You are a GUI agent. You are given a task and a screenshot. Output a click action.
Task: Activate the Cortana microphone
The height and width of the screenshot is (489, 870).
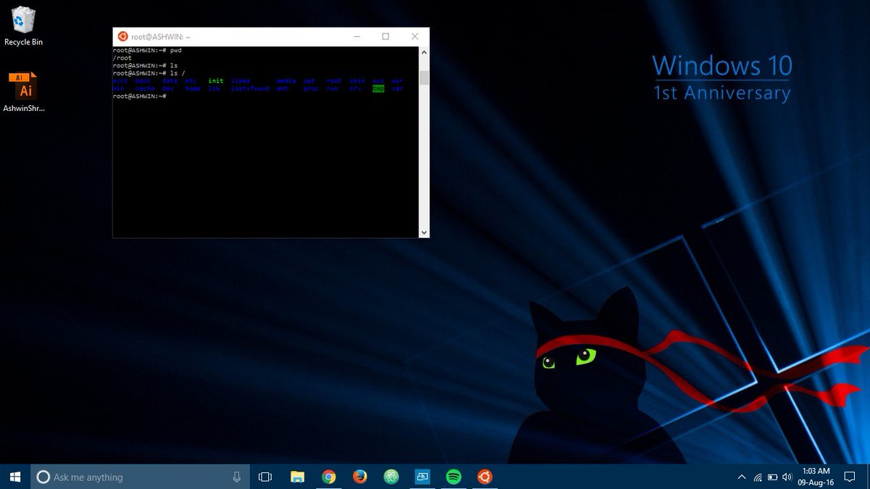(236, 477)
